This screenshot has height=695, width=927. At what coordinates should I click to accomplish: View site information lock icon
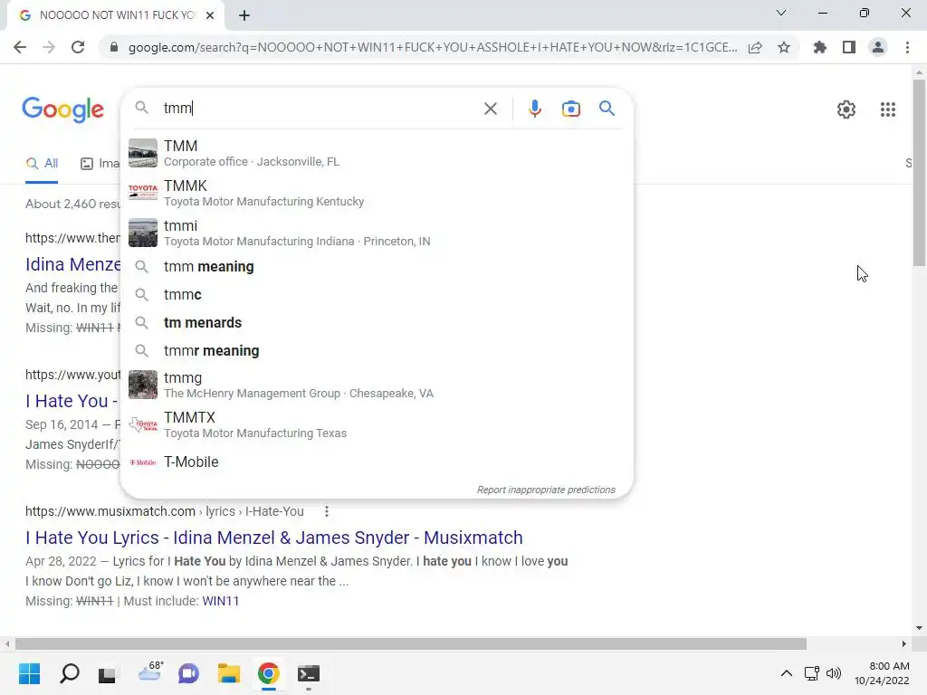click(x=114, y=47)
